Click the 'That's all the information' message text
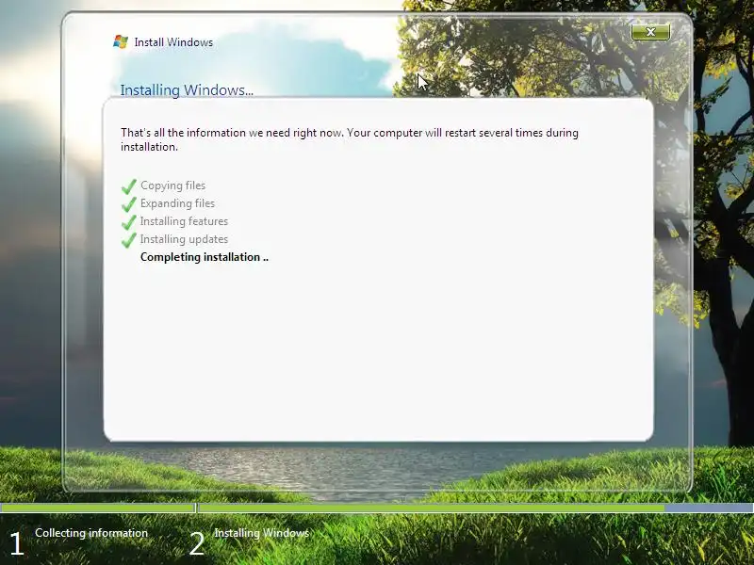This screenshot has width=754, height=565. [x=350, y=139]
